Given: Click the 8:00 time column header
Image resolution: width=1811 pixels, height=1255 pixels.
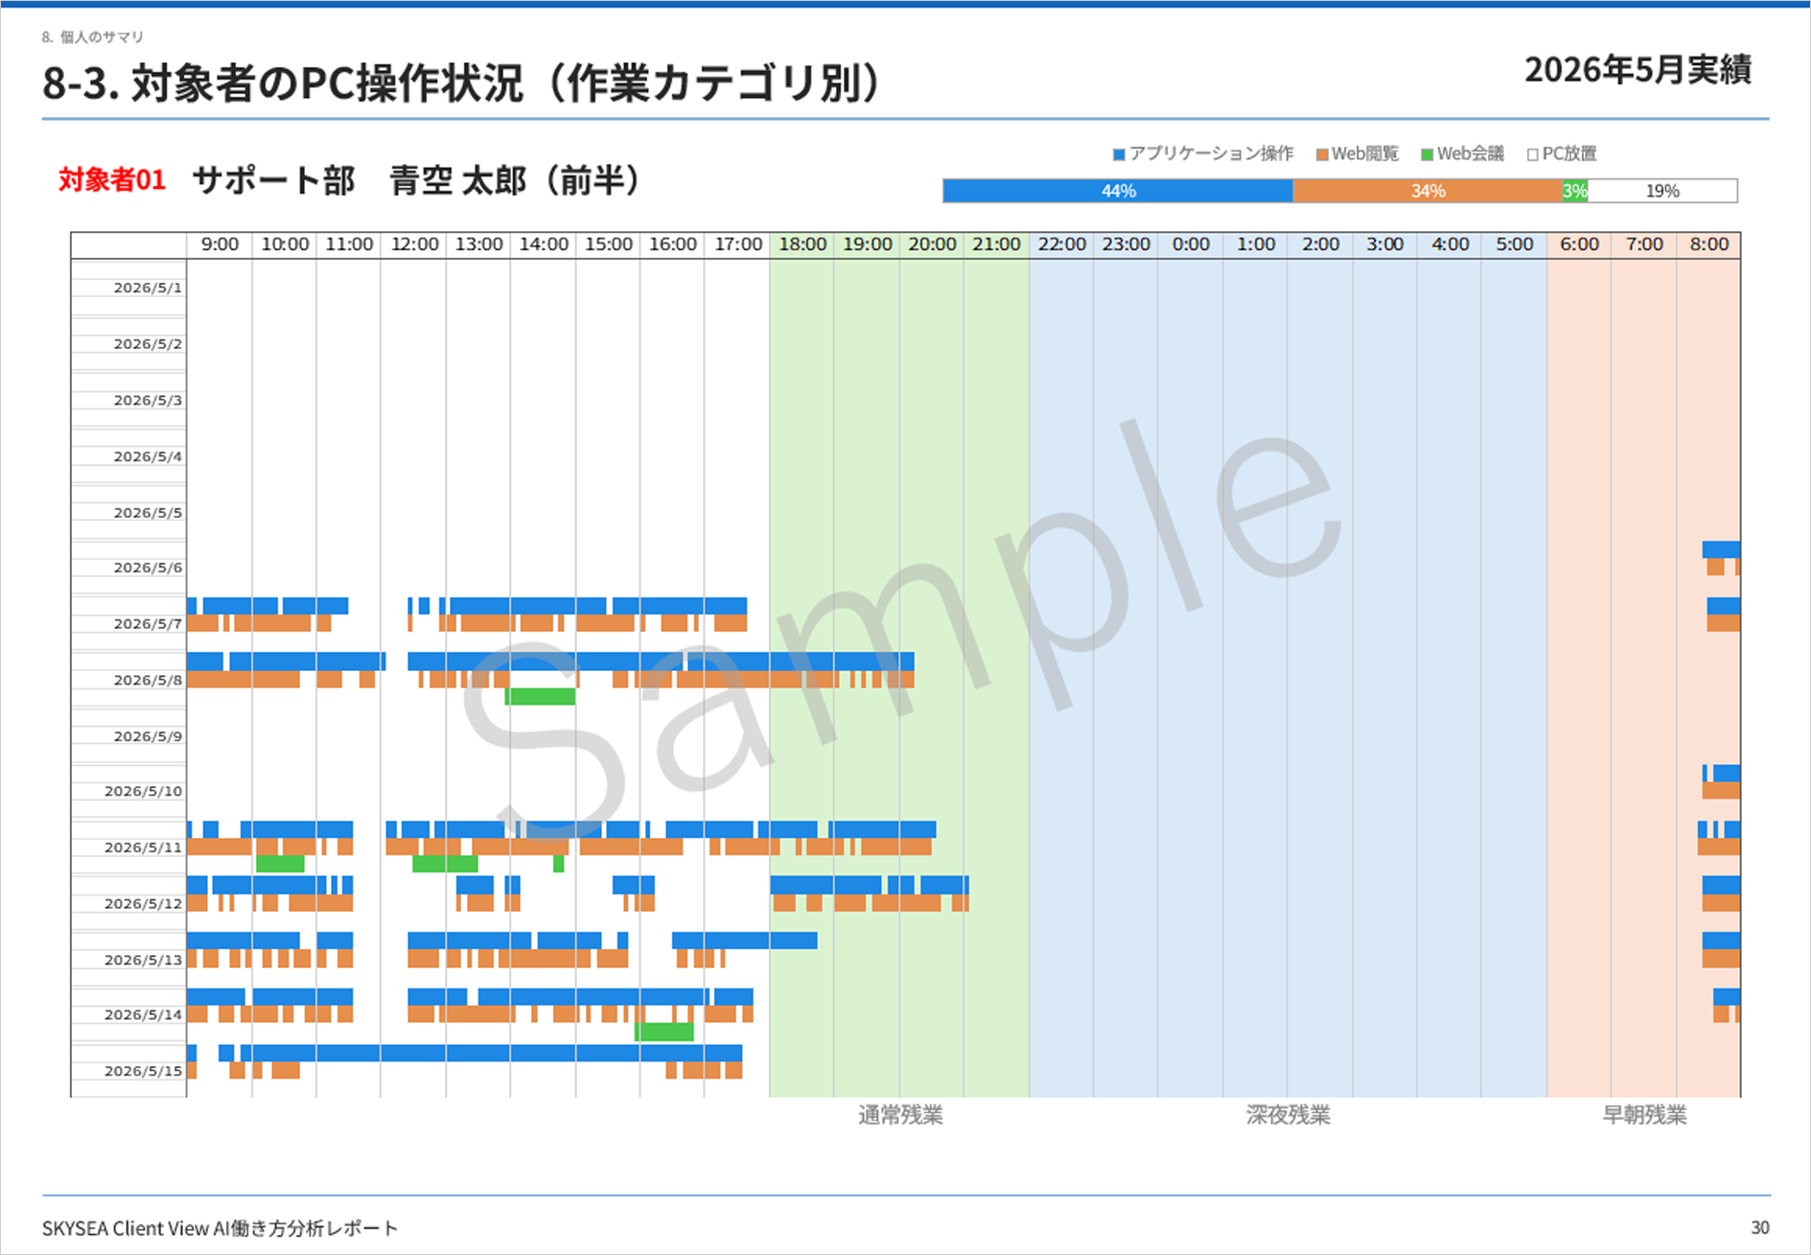Looking at the screenshot, I should point(1709,244).
